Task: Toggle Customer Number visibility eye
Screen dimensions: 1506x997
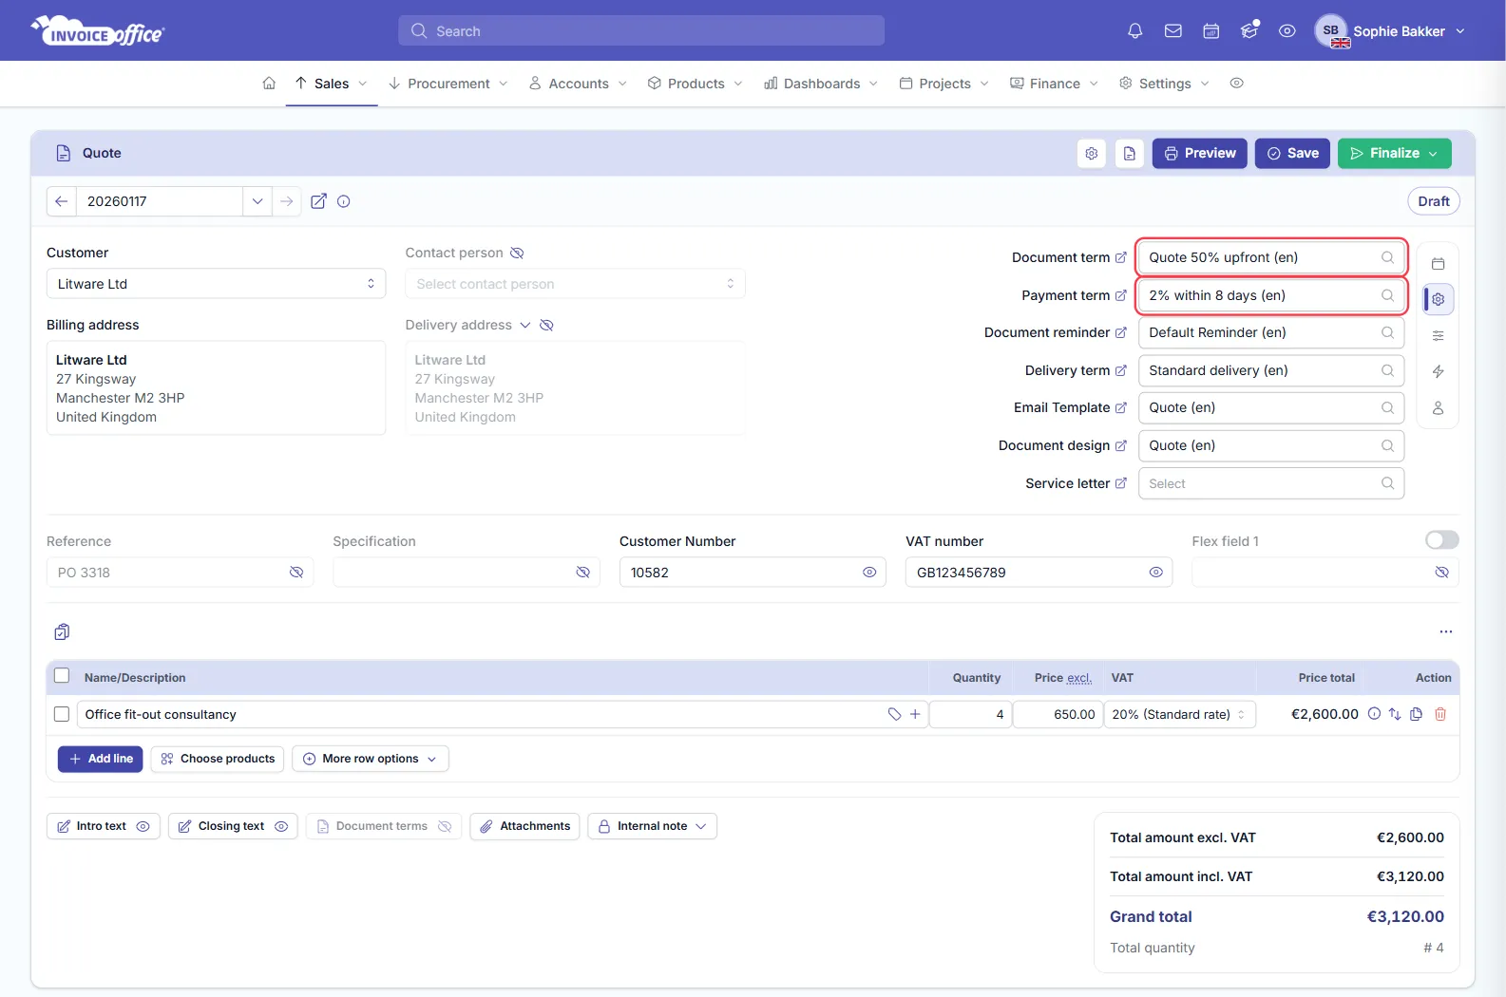Action: coord(869,573)
